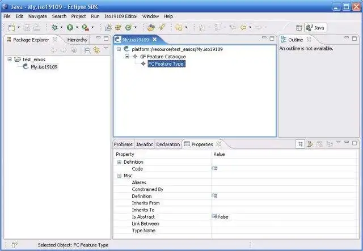Viewport: 363px width, 251px height.
Task: Open the Search toolbar dropdown arrow
Action: tap(186, 28)
